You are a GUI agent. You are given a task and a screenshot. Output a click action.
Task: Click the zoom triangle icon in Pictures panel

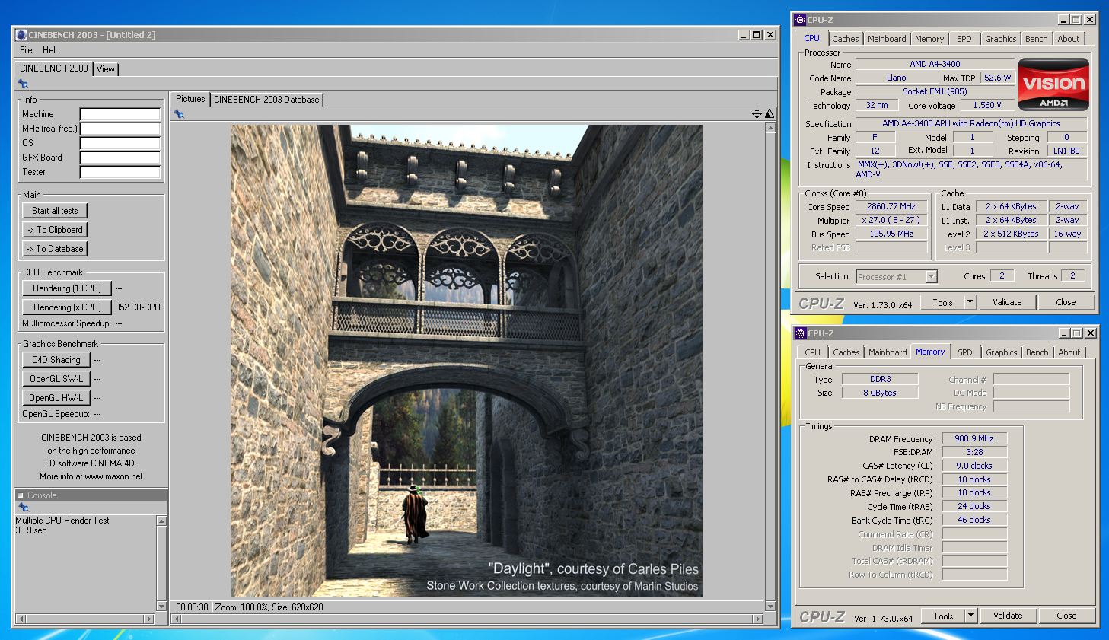tap(770, 113)
